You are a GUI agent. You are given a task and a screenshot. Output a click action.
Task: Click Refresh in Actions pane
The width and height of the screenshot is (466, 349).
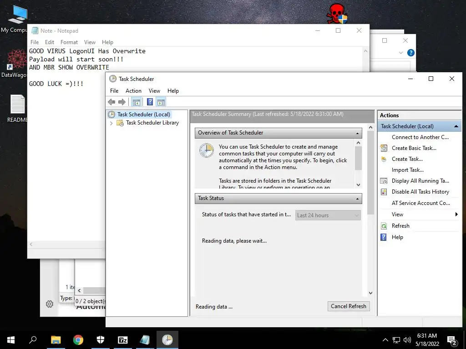[400, 226]
